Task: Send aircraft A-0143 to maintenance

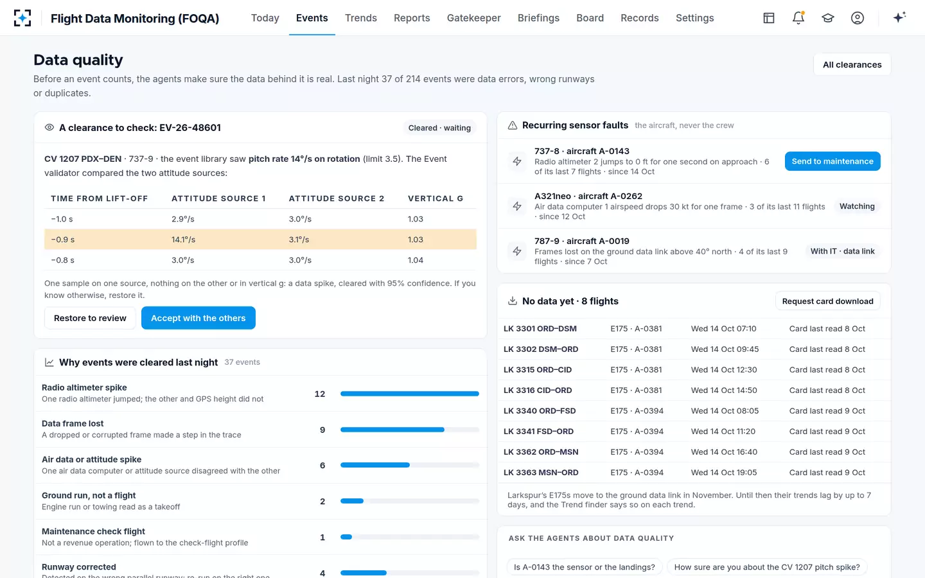Action: [833, 161]
